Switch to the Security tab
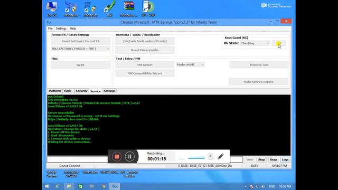Viewport: 338px width, 190px height. 81,91
